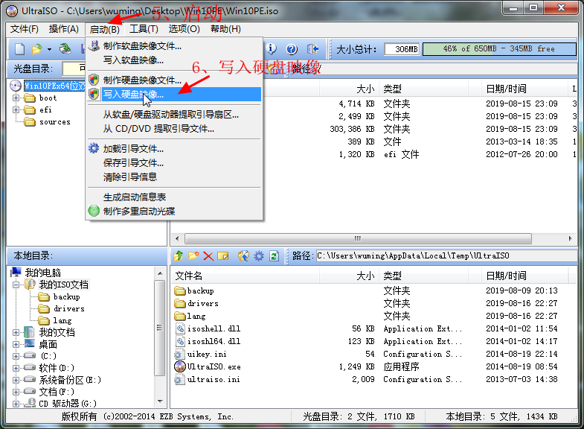The image size is (584, 429).
Task: Open the 选项(O) menu
Action: [184, 29]
